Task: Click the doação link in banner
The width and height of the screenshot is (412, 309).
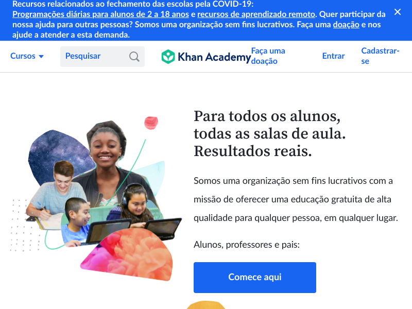Action: tap(346, 24)
